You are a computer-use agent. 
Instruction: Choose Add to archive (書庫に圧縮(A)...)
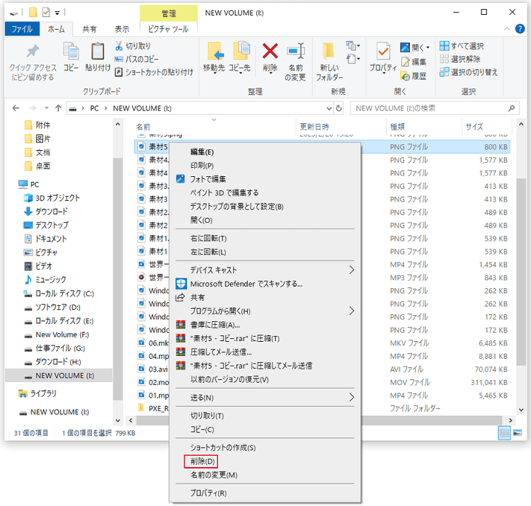coord(215,325)
